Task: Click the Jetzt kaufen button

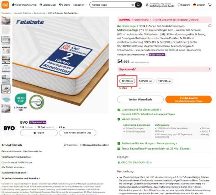Action: [189, 99]
